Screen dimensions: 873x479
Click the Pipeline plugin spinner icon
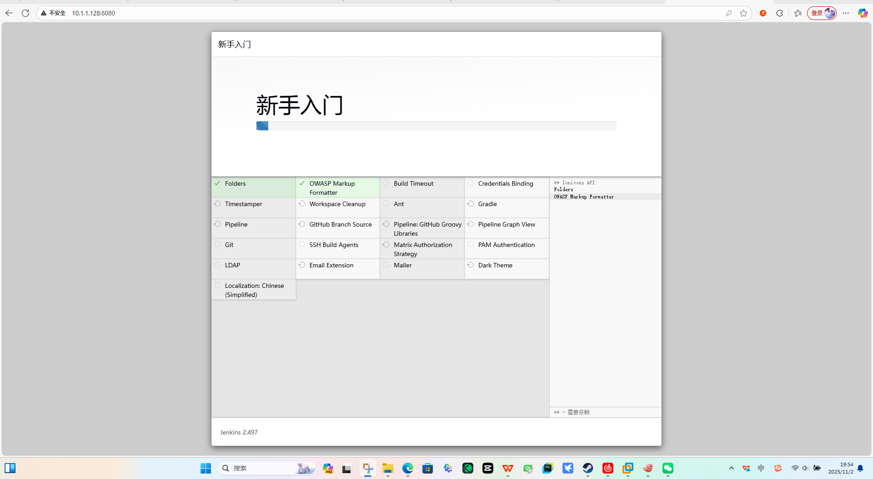pos(217,224)
